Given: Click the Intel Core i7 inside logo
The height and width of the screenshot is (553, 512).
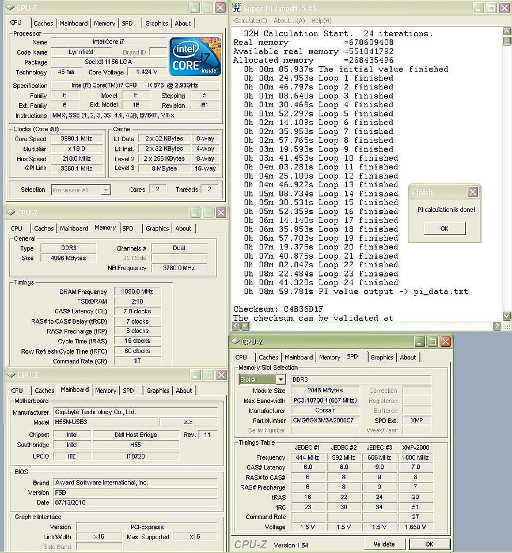Looking at the screenshot, I should [195, 56].
